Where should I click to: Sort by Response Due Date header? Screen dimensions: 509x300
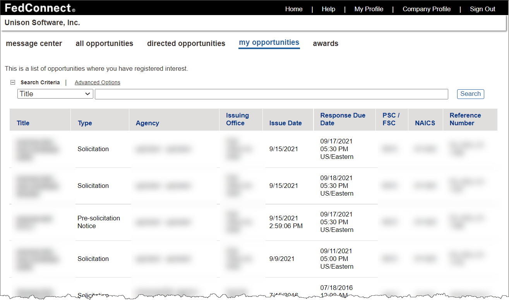point(343,119)
